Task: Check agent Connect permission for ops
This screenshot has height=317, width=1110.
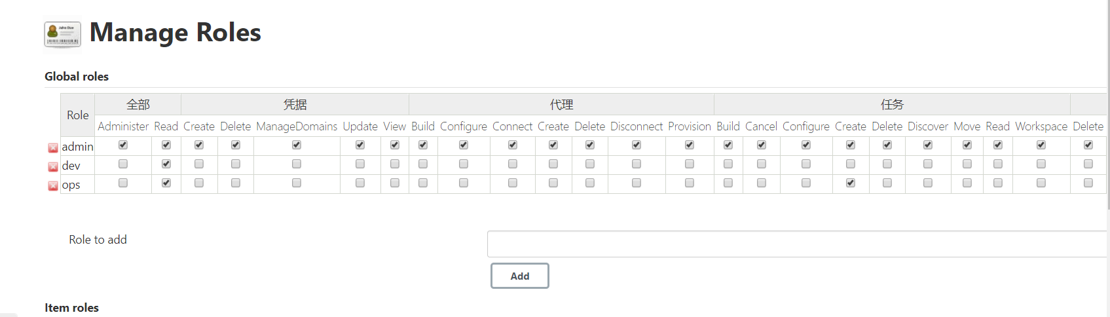Action: click(513, 183)
